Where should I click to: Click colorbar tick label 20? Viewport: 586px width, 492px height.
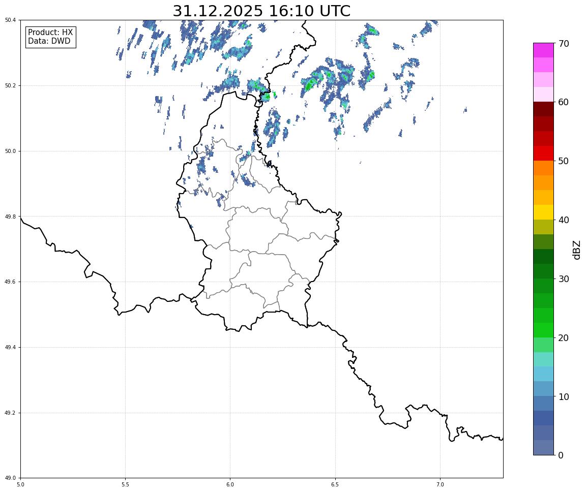pyautogui.click(x=564, y=338)
